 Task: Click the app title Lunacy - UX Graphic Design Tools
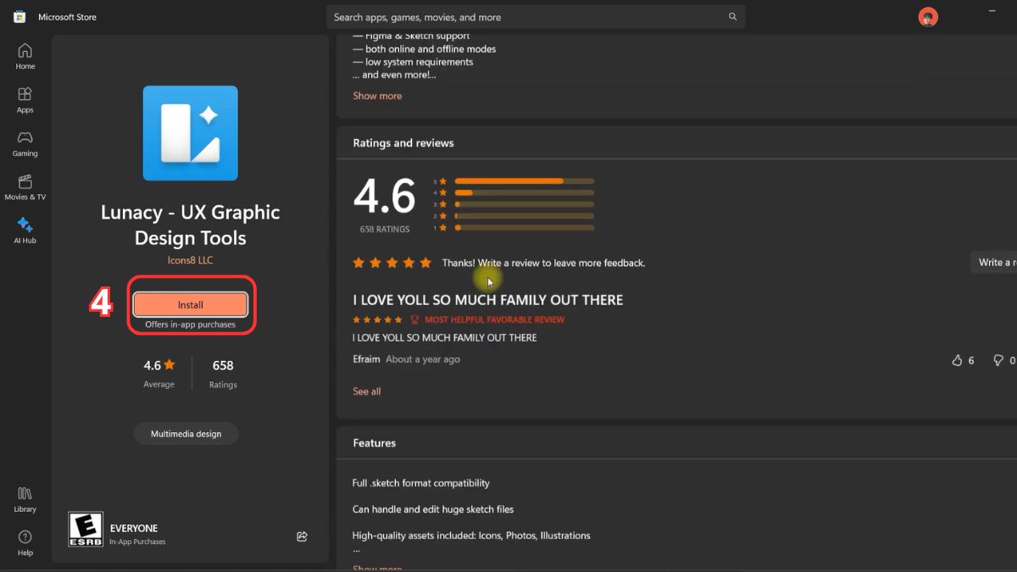pyautogui.click(x=190, y=225)
